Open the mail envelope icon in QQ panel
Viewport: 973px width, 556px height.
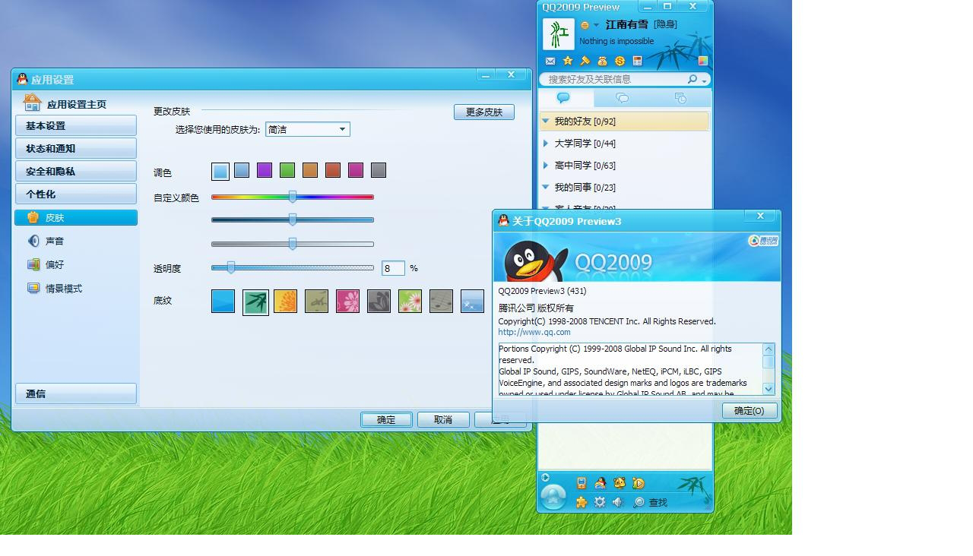[550, 61]
